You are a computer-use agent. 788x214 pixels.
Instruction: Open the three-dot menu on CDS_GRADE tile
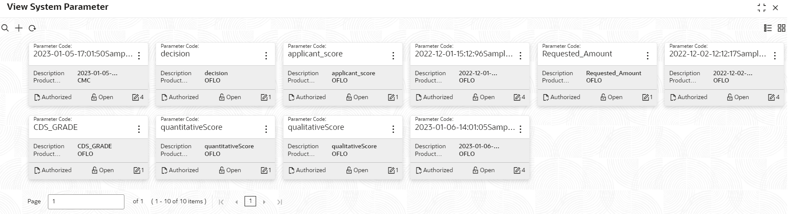click(139, 129)
